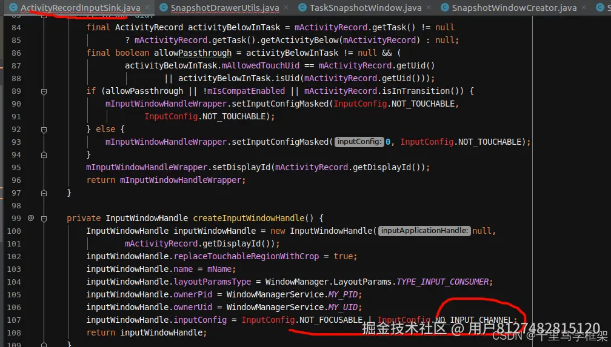Click setDisplayId on line 95
This screenshot has width=611, height=347.
(x=241, y=167)
